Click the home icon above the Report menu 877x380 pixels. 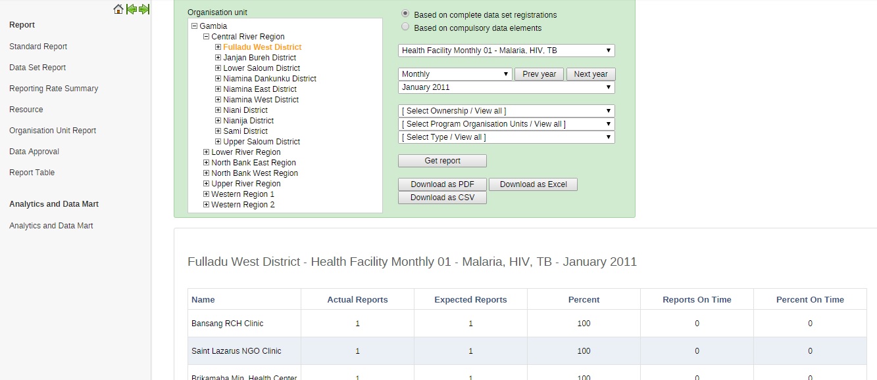tap(118, 9)
